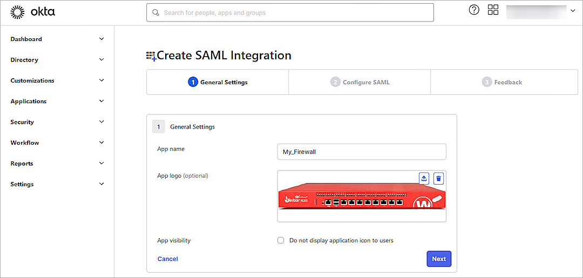Click the okta wordmark text

pyautogui.click(x=43, y=12)
